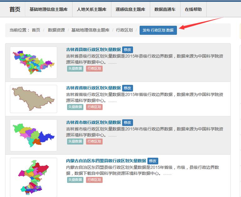Open 人地关系主题库 menu item
This screenshot has width=241, height=197.
point(92,9)
